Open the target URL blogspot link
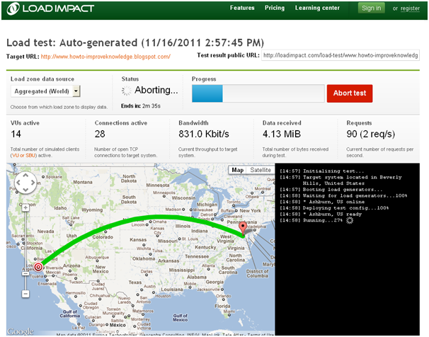 (105, 57)
